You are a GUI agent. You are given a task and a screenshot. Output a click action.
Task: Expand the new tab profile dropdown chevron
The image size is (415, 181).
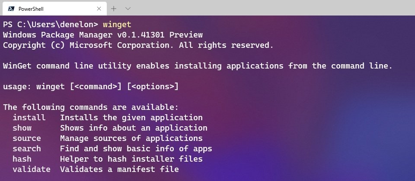(128, 9)
